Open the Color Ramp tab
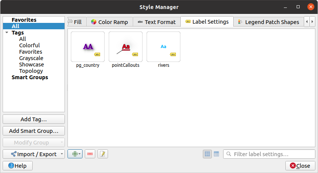 point(109,22)
